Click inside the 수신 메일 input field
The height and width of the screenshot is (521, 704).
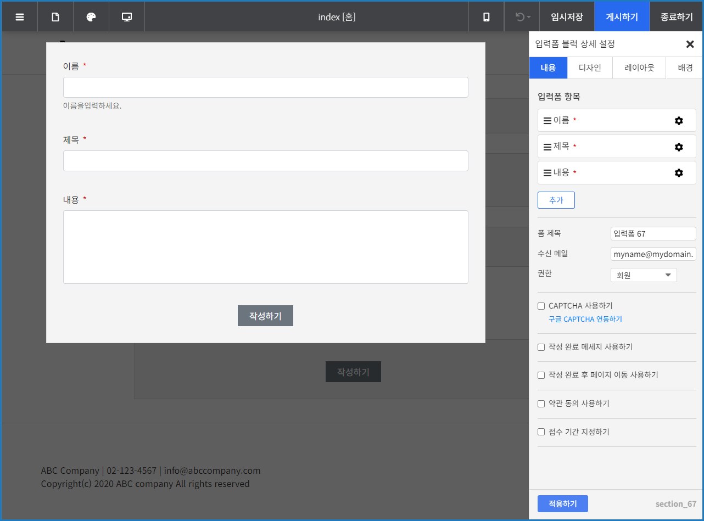653,254
